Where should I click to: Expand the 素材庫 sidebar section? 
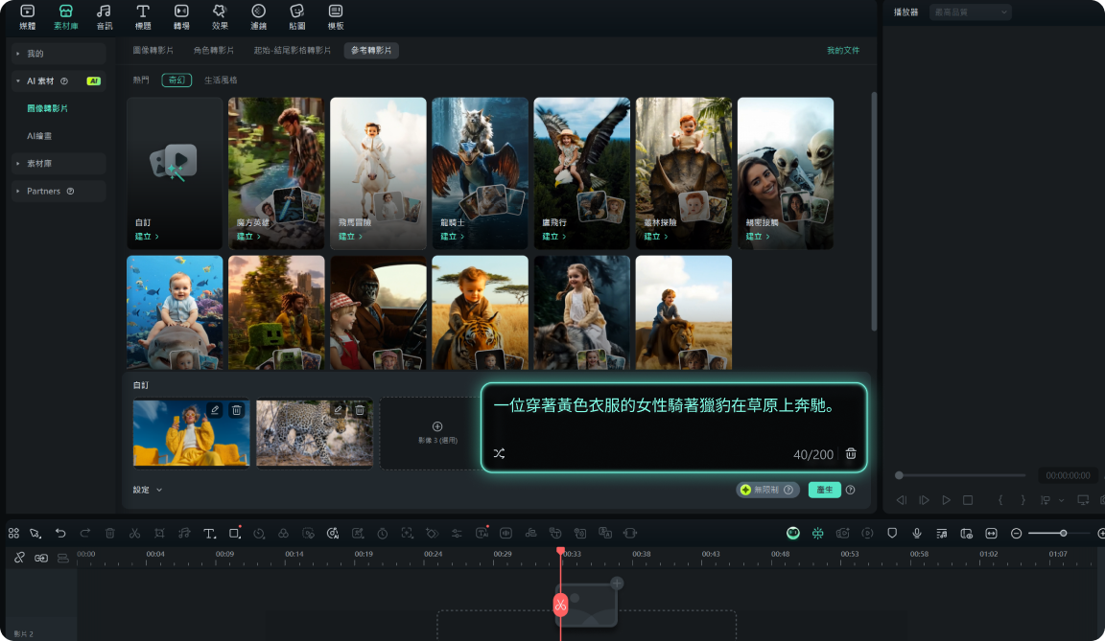tap(59, 163)
